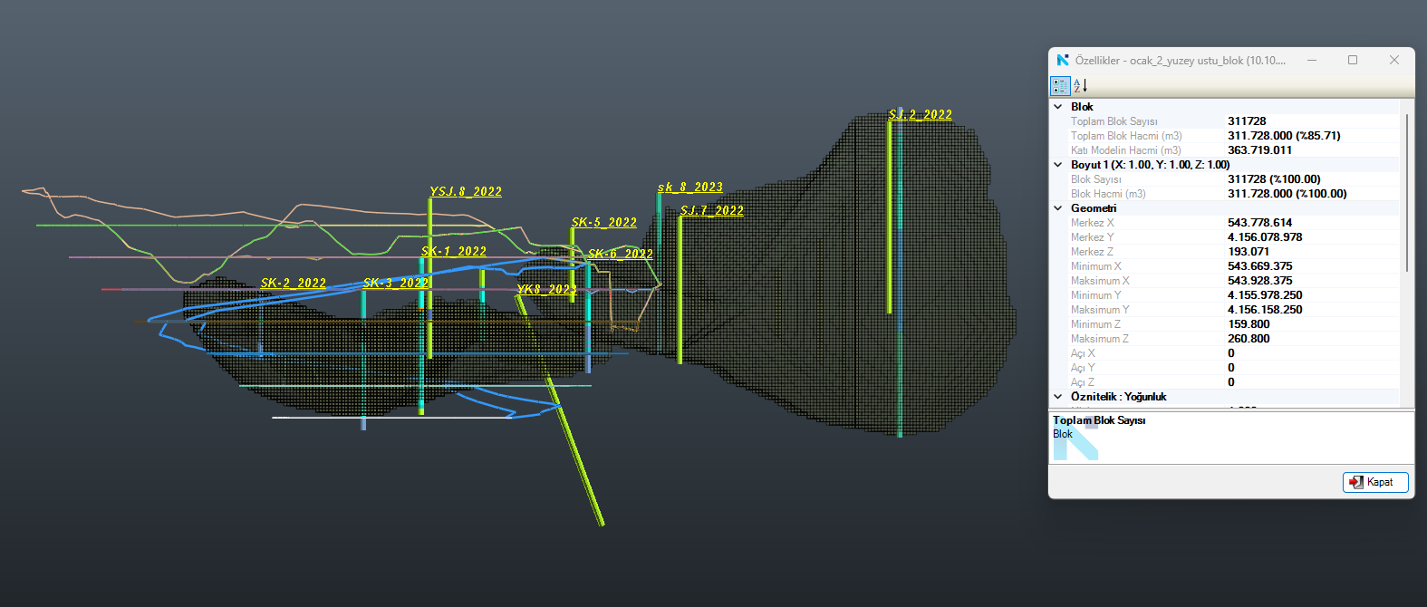Click the app logo in Özellikler title bar
1427x607 pixels.
[1063, 61]
